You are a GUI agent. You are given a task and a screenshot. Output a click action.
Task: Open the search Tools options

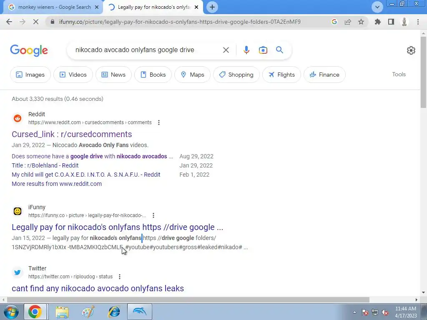[x=399, y=74]
